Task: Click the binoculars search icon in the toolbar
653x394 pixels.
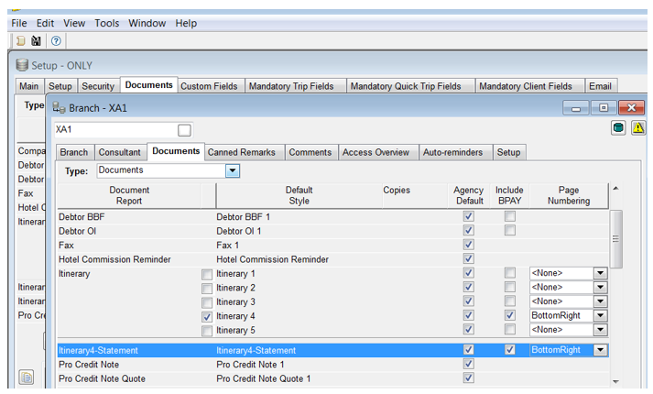Action: (x=37, y=41)
